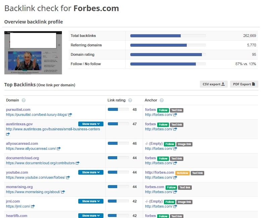The height and width of the screenshot is (218, 263).
Task: Open https://pursuitist.com/best-luxury-blogs/ URL link
Action: (37, 115)
